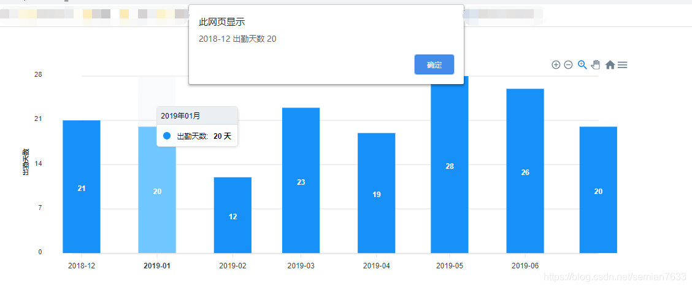
Task: Open the chart hamburger export menu
Action: pos(622,65)
